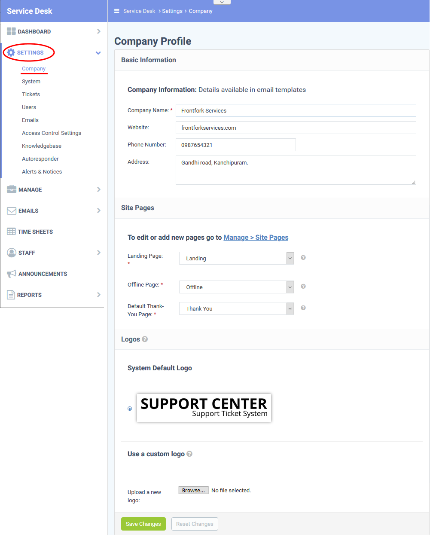Screen dimensions: 430x537
Task: Open the Default Thank-You Page dropdown
Action: click(237, 308)
